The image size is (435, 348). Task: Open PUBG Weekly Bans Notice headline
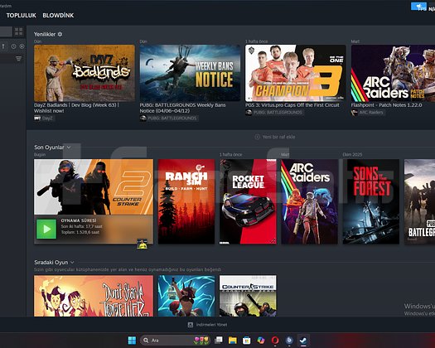coord(182,108)
